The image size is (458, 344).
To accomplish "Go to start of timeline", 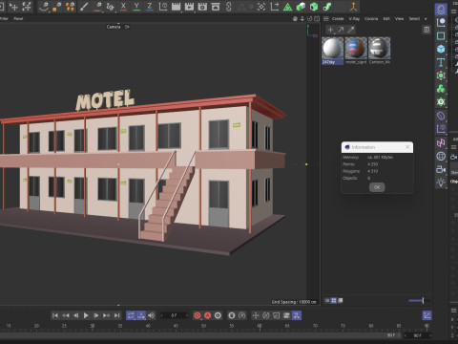I will (x=55, y=315).
